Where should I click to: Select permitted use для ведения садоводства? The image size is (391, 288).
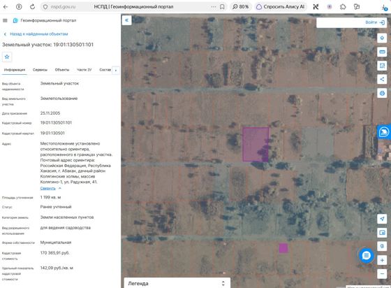[66, 228]
